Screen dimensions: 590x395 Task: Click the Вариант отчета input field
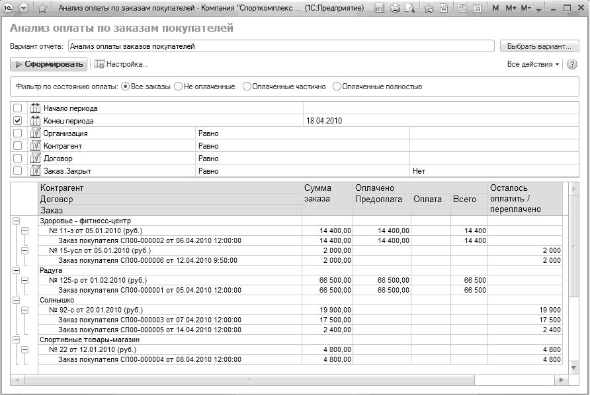[x=281, y=46]
